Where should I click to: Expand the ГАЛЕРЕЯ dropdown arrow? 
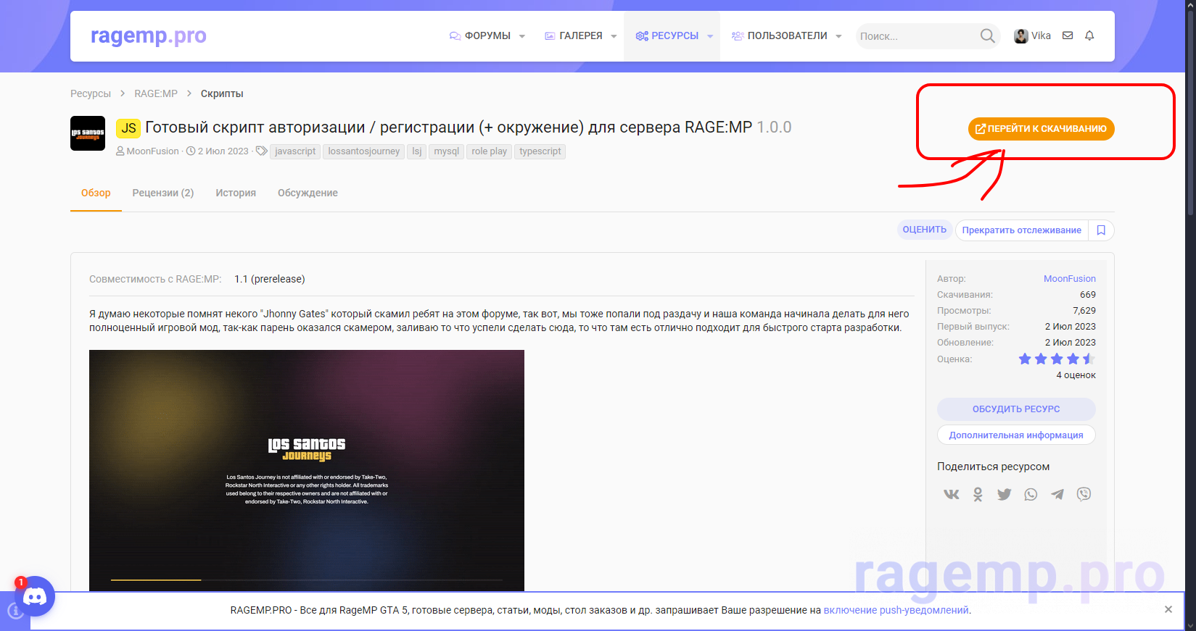[614, 36]
